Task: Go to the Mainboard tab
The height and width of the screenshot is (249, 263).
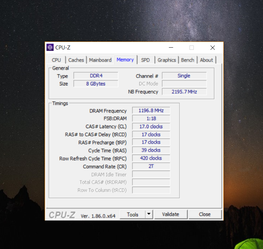Action: tap(100, 60)
